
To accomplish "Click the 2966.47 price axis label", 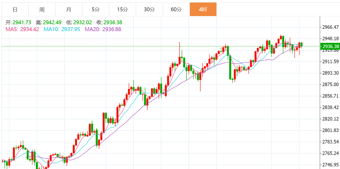I will (x=331, y=27).
